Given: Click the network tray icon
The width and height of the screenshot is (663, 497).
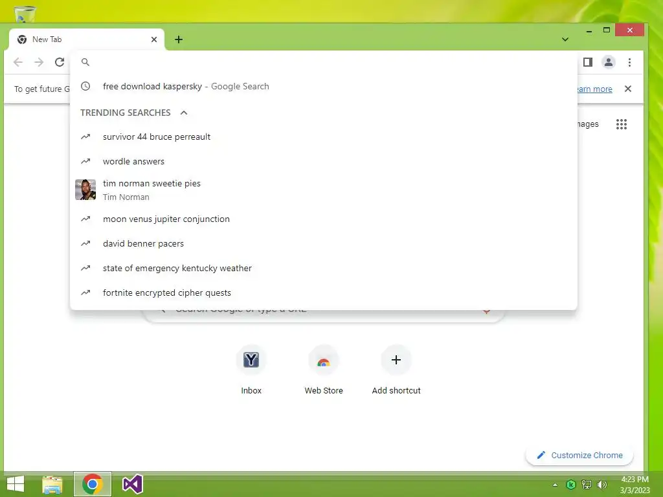Looking at the screenshot, I should (x=587, y=485).
